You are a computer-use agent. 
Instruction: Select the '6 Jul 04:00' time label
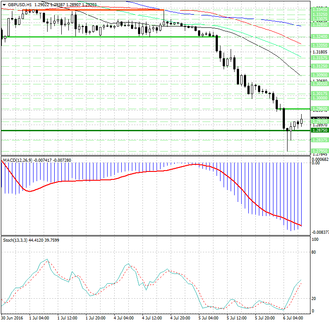[292, 318]
